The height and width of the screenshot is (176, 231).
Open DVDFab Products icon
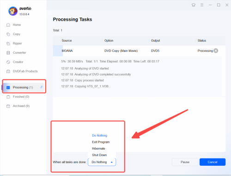[8, 71]
